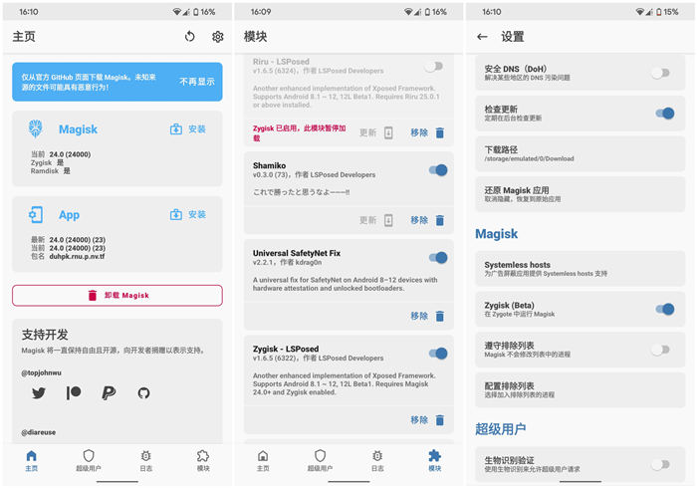Tap the 卸载 Magisk button
Screen dimensions: 697x488
tap(117, 296)
